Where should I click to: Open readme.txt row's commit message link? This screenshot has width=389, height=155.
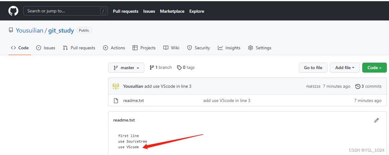[x=227, y=100]
